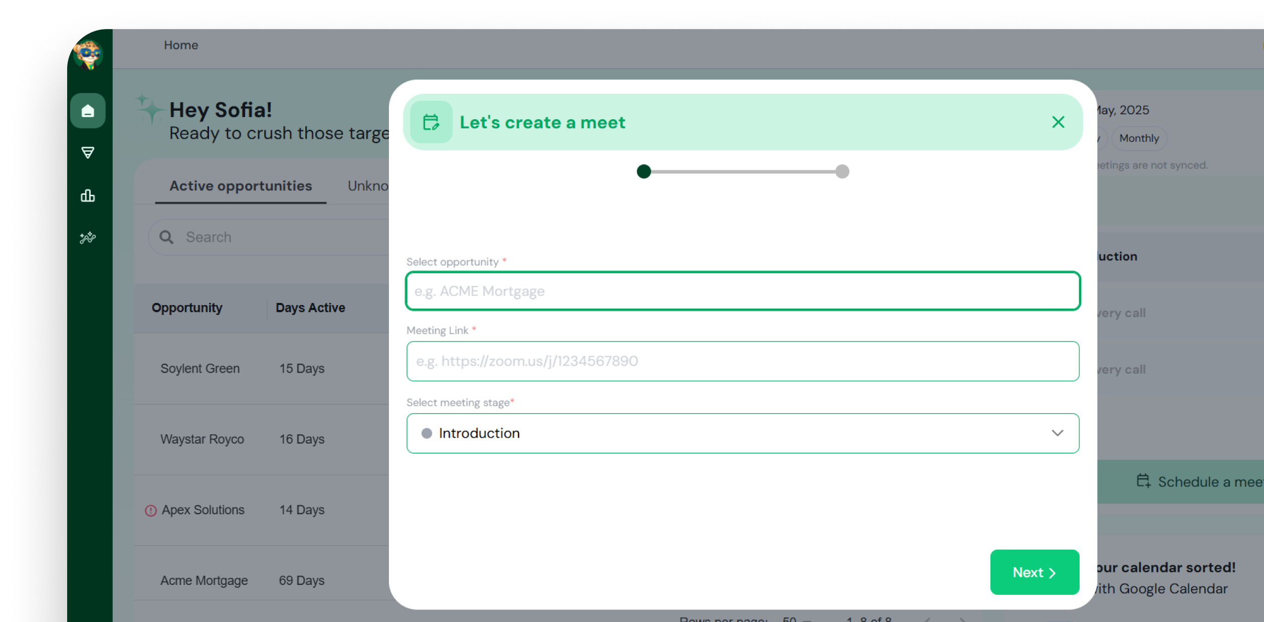1264x622 pixels.
Task: Switch to the Active opportunities tab
Action: (x=241, y=186)
